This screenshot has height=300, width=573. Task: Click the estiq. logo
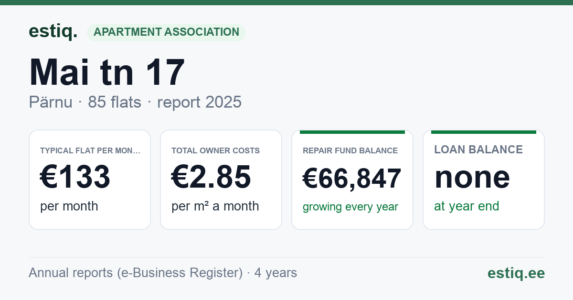(x=53, y=31)
